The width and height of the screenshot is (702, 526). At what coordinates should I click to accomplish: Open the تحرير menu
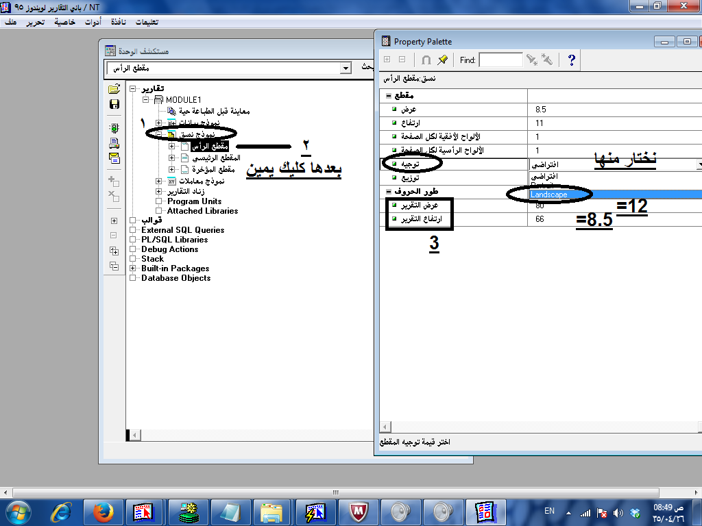click(x=35, y=22)
